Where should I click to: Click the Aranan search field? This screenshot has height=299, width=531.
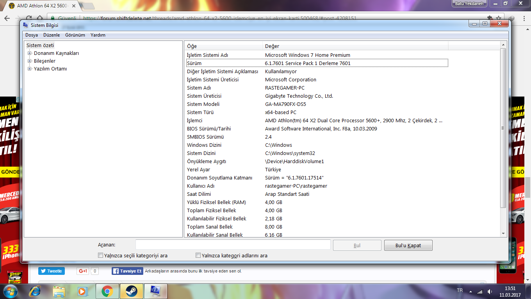click(x=233, y=245)
